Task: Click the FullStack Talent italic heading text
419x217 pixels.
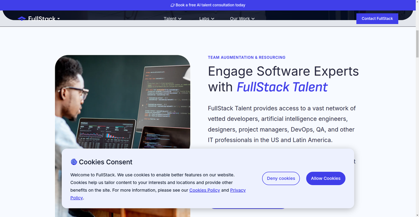Action: pyautogui.click(x=282, y=87)
